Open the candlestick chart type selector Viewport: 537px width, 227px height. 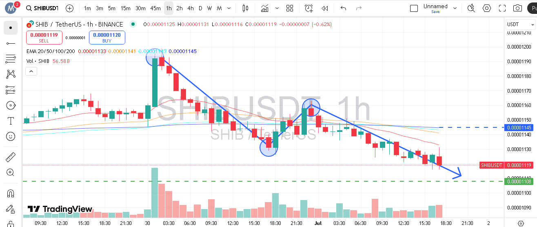[x=245, y=8]
